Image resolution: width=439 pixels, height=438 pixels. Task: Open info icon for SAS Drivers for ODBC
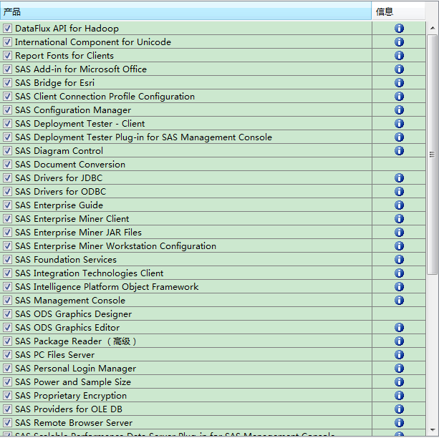pos(399,191)
